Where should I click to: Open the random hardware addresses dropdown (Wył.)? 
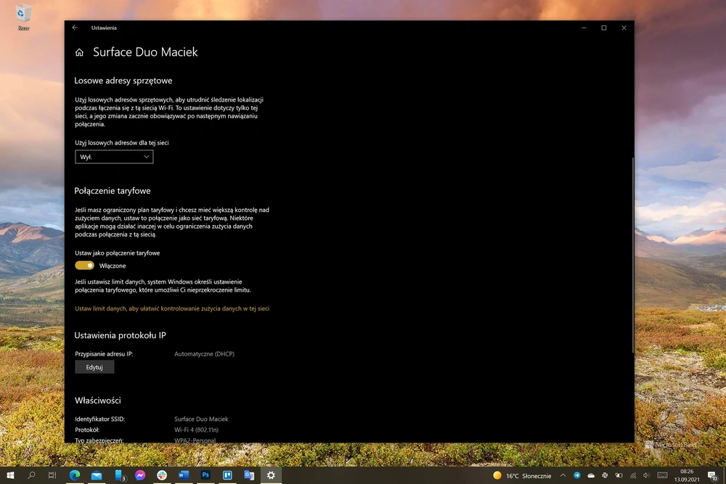click(114, 157)
